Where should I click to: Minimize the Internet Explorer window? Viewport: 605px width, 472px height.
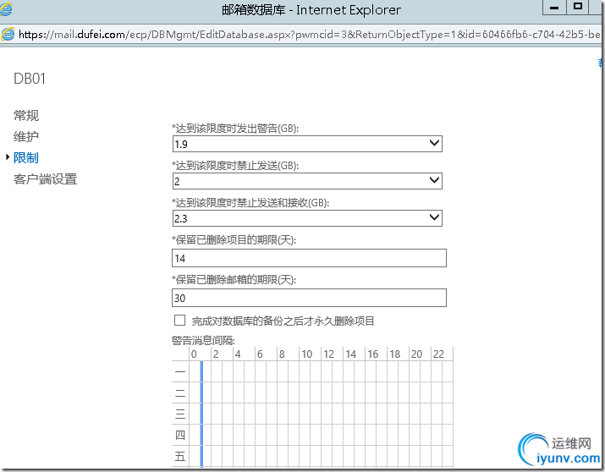[554, 8]
